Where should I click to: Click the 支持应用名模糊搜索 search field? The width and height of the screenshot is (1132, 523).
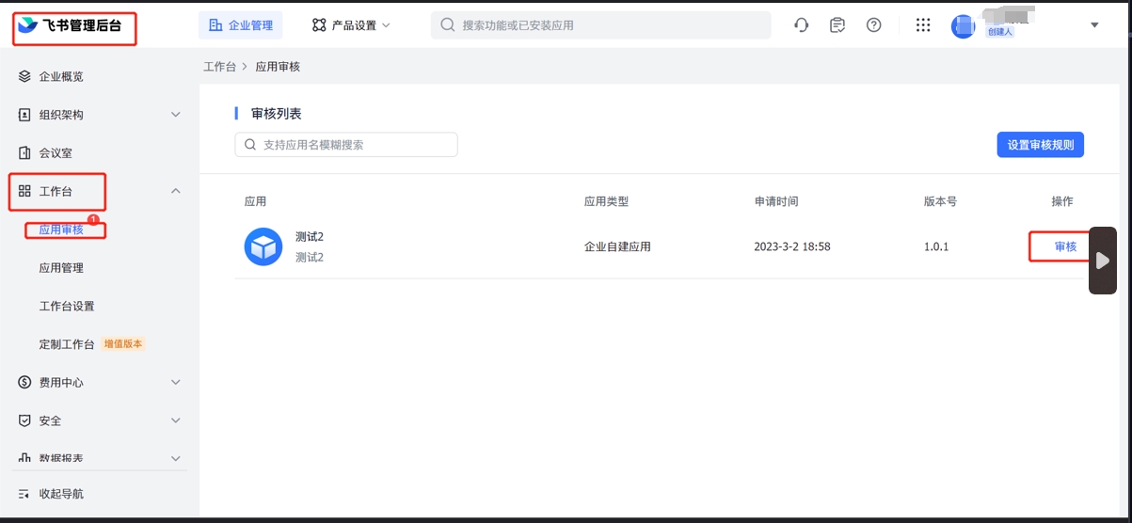point(346,145)
